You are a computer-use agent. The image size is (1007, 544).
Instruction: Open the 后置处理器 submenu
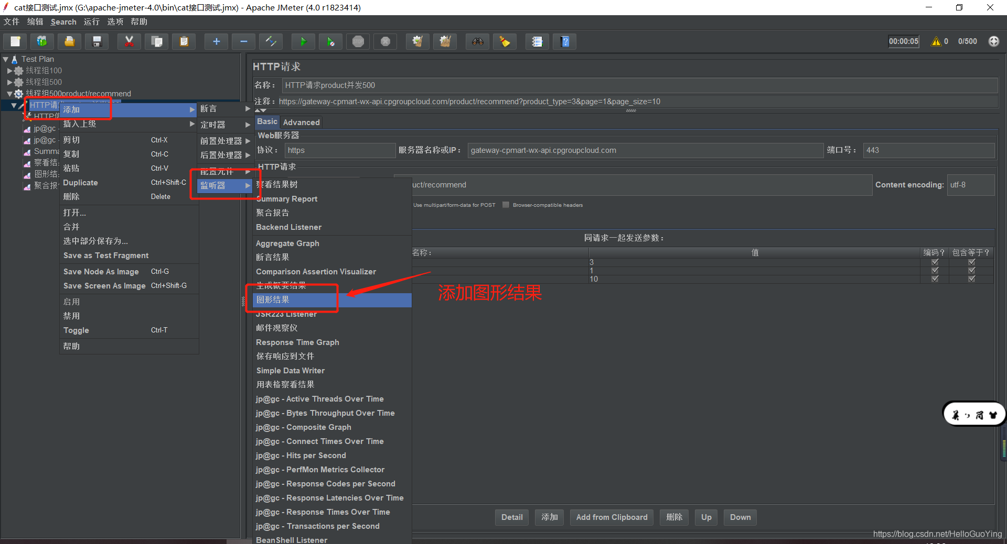pos(225,155)
